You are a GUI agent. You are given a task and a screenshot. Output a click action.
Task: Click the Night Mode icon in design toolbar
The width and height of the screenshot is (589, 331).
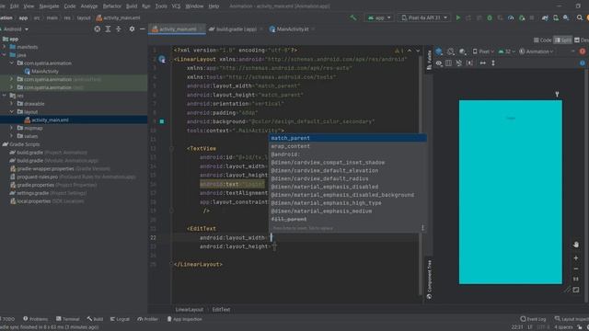(462, 51)
